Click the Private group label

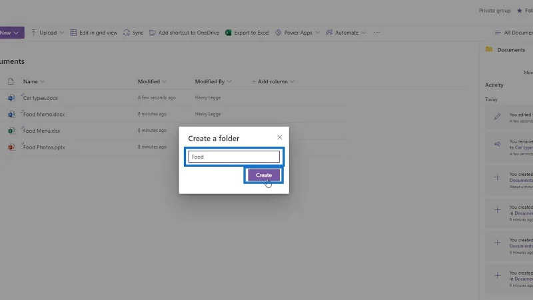(x=494, y=11)
